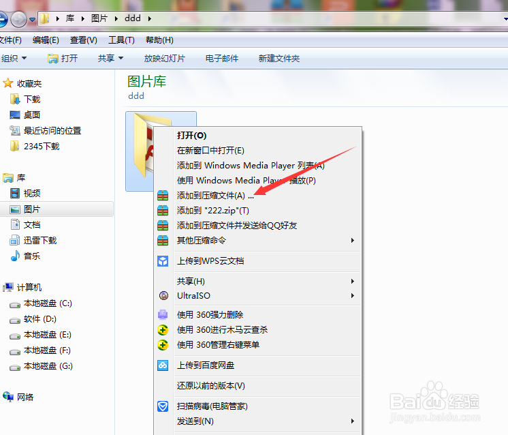Expand the arrow after 库 in address bar

click(83, 19)
